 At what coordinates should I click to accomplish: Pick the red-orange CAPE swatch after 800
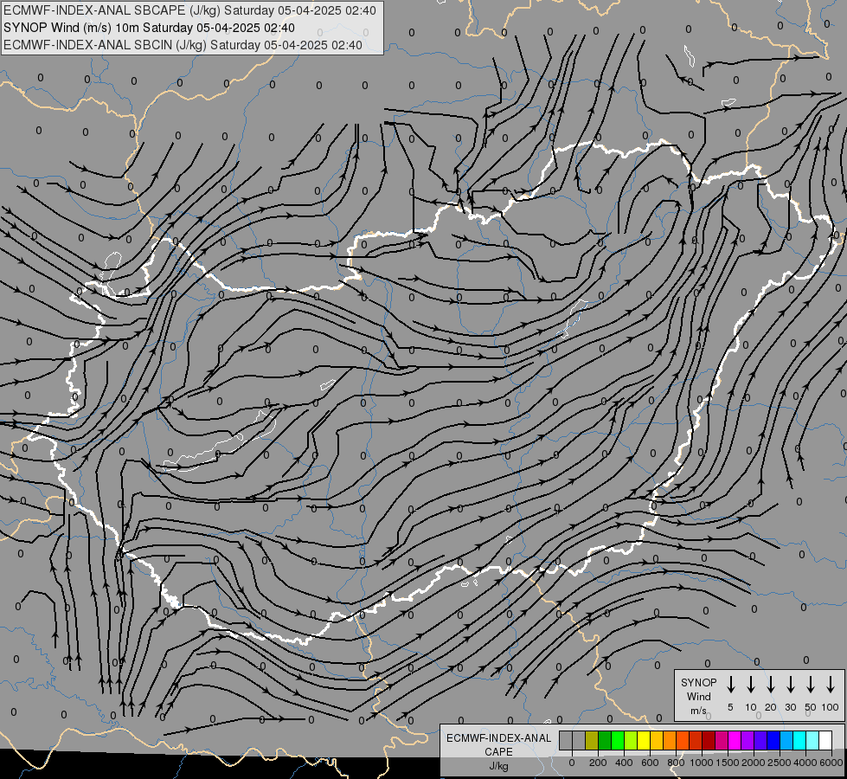coord(683,740)
